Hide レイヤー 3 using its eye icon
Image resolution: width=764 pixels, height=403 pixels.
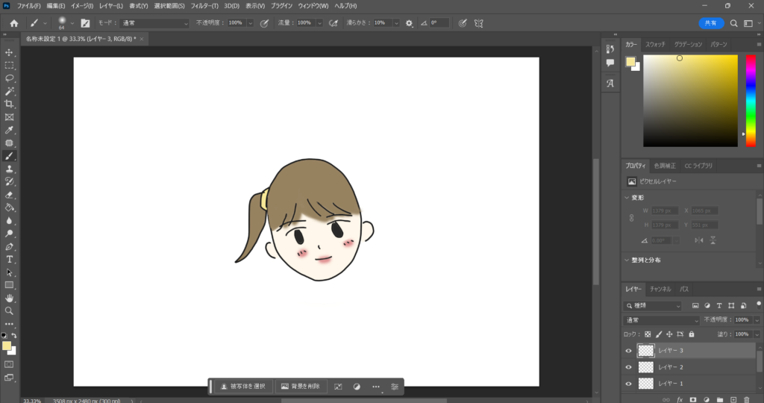[x=628, y=351]
